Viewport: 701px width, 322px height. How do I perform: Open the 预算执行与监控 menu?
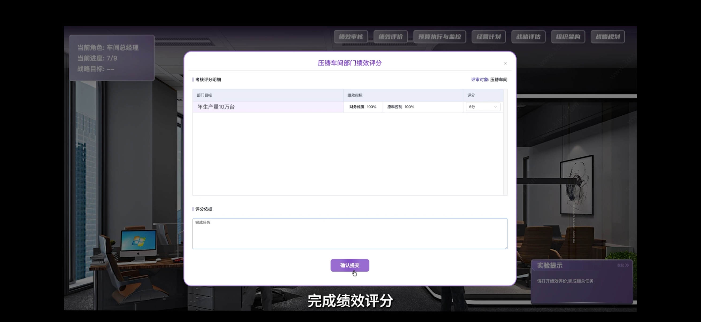440,37
